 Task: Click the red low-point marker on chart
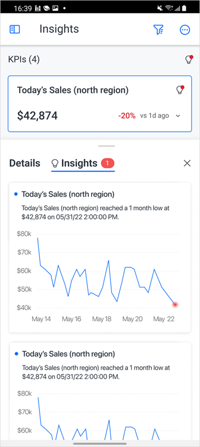[175, 305]
